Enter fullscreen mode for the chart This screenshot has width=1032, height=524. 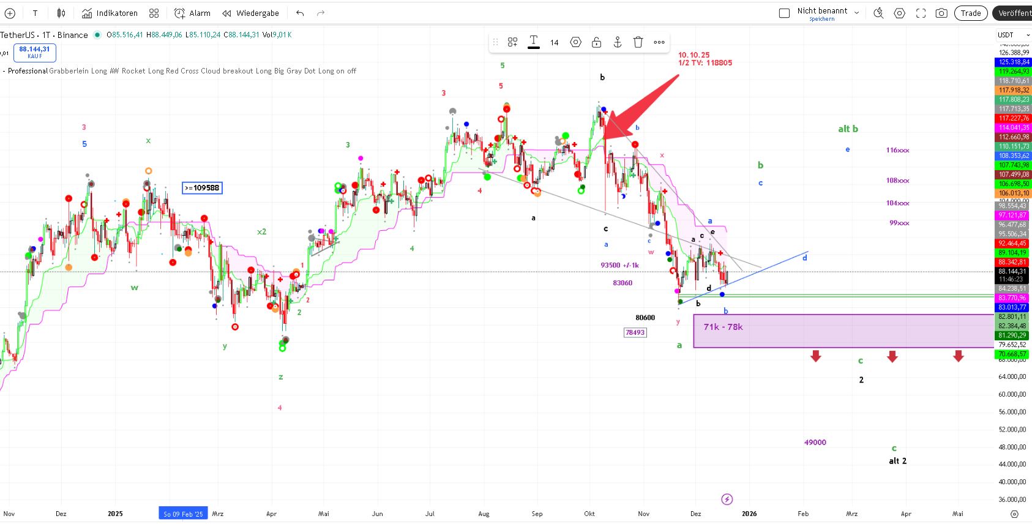[x=921, y=13]
